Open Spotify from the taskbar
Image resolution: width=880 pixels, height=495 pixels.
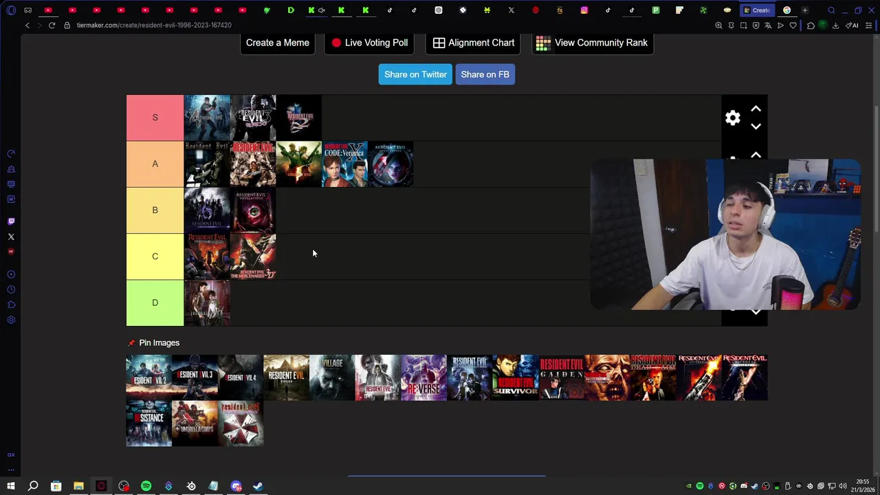coord(146,486)
